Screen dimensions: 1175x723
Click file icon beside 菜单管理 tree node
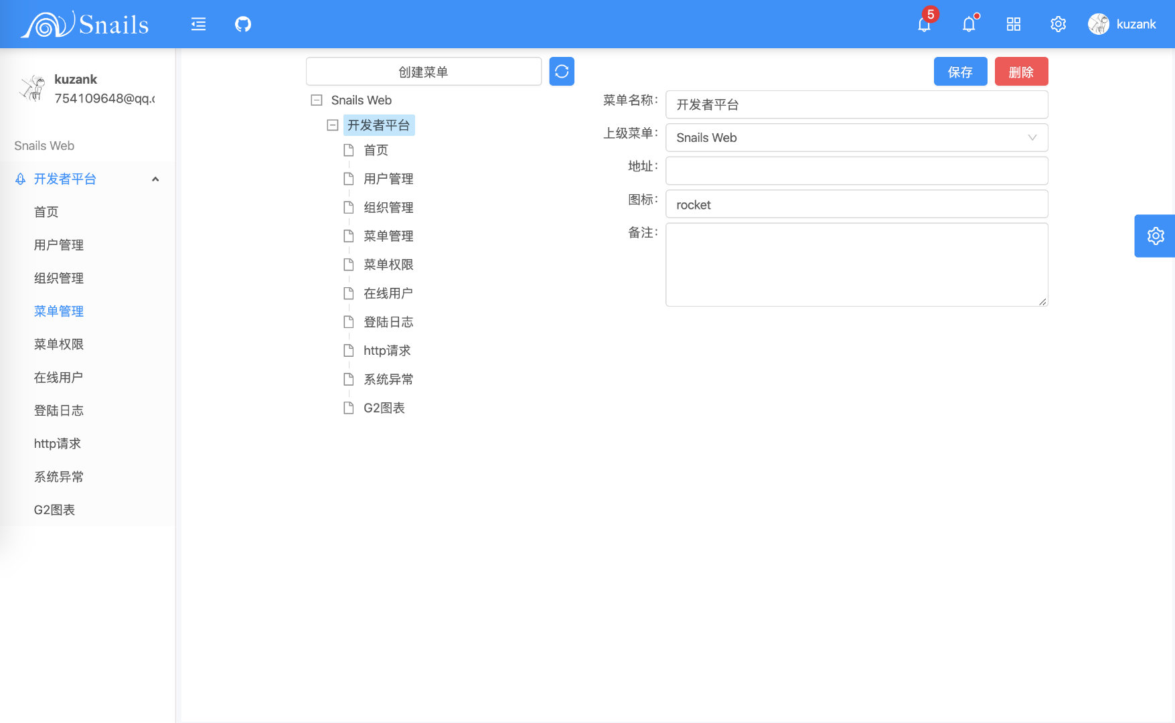click(x=348, y=236)
